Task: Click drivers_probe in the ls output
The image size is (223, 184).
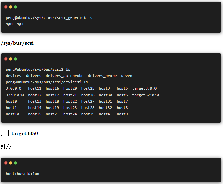Action: click(x=102, y=76)
